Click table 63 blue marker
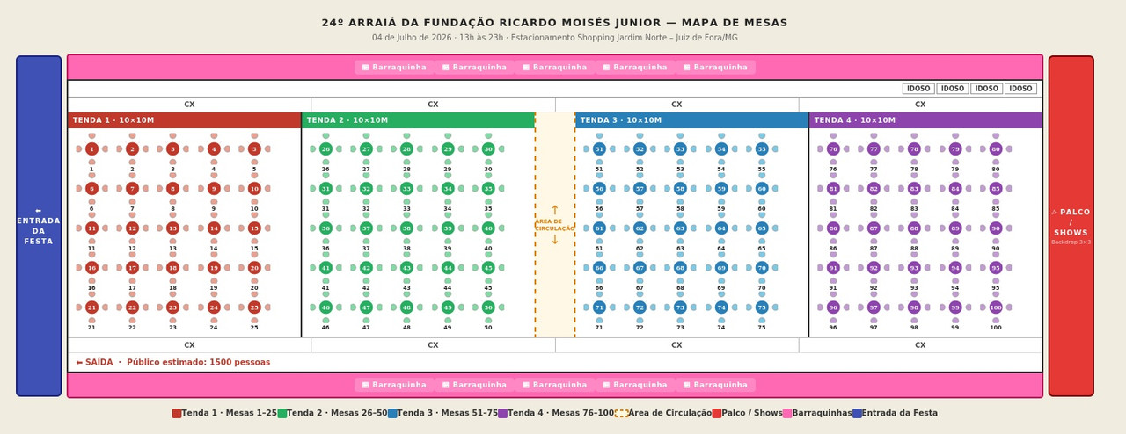Viewport: 1126px width, 434px height. click(x=680, y=228)
